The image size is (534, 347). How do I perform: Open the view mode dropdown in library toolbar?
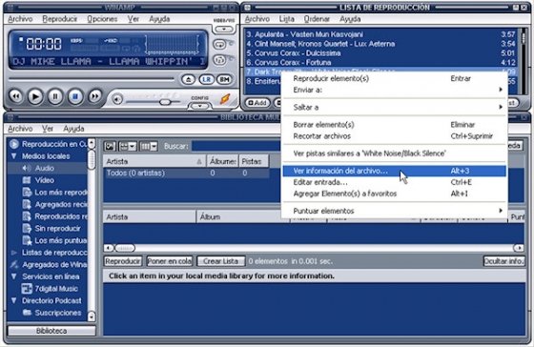point(128,147)
